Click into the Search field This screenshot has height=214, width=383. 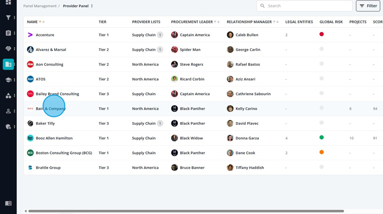point(305,6)
